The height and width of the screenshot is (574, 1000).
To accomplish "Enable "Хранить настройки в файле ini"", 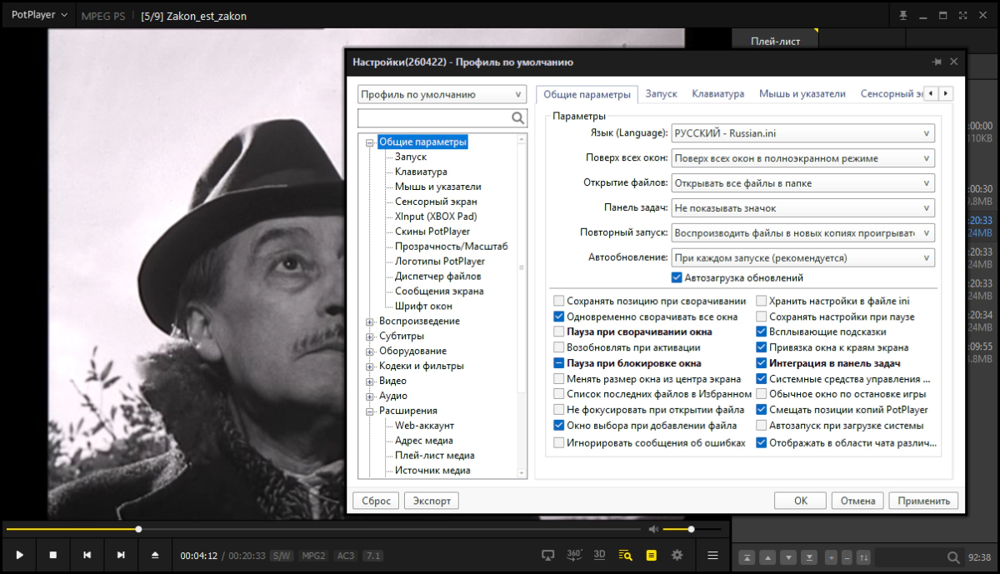I will (x=762, y=302).
